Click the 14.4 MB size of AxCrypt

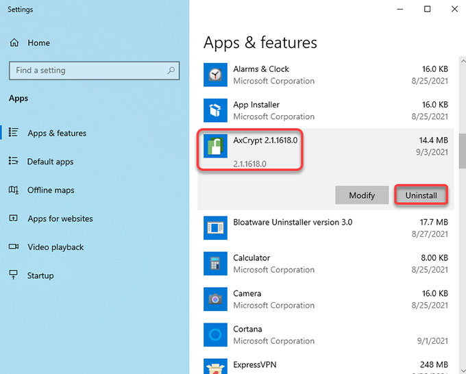tap(433, 140)
